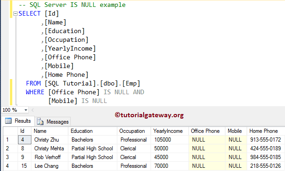Select Mobile NULL in Christy Mehta row
285x171 pixels.
[236, 148]
